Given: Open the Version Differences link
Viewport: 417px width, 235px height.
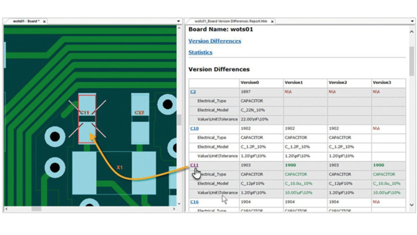Looking at the screenshot, I should 215,41.
